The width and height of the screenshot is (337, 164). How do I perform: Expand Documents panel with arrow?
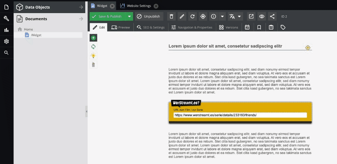pos(81,19)
